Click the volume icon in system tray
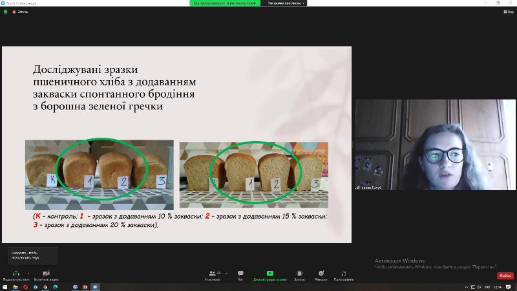Viewport: 517px width, 291px height. [479, 287]
